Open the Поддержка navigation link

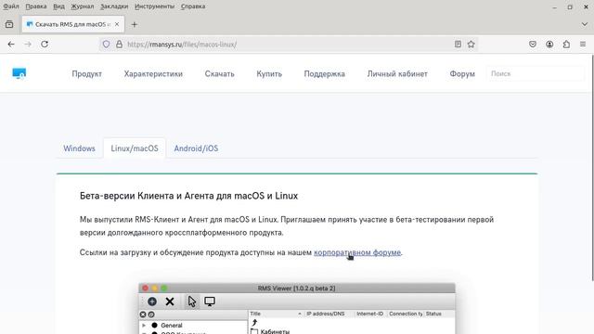(324, 74)
